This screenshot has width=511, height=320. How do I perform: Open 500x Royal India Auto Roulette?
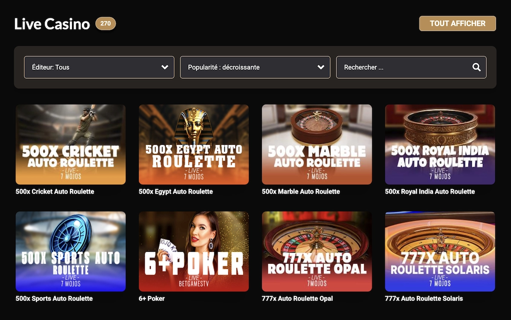pyautogui.click(x=439, y=144)
